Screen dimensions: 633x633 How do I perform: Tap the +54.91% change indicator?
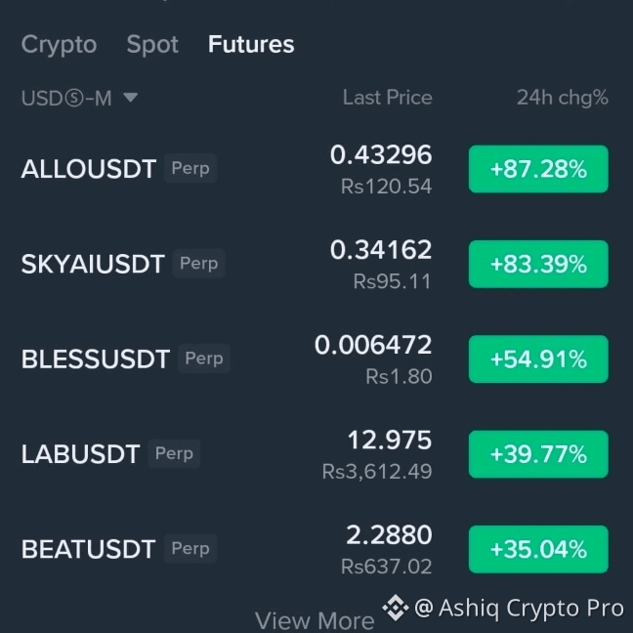tap(538, 359)
